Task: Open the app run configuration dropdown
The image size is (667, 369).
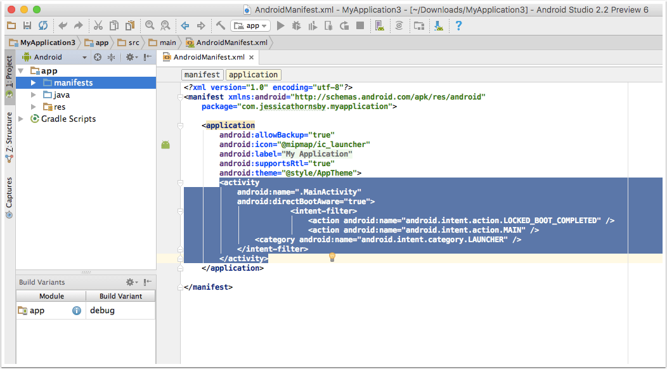Action: pos(250,25)
